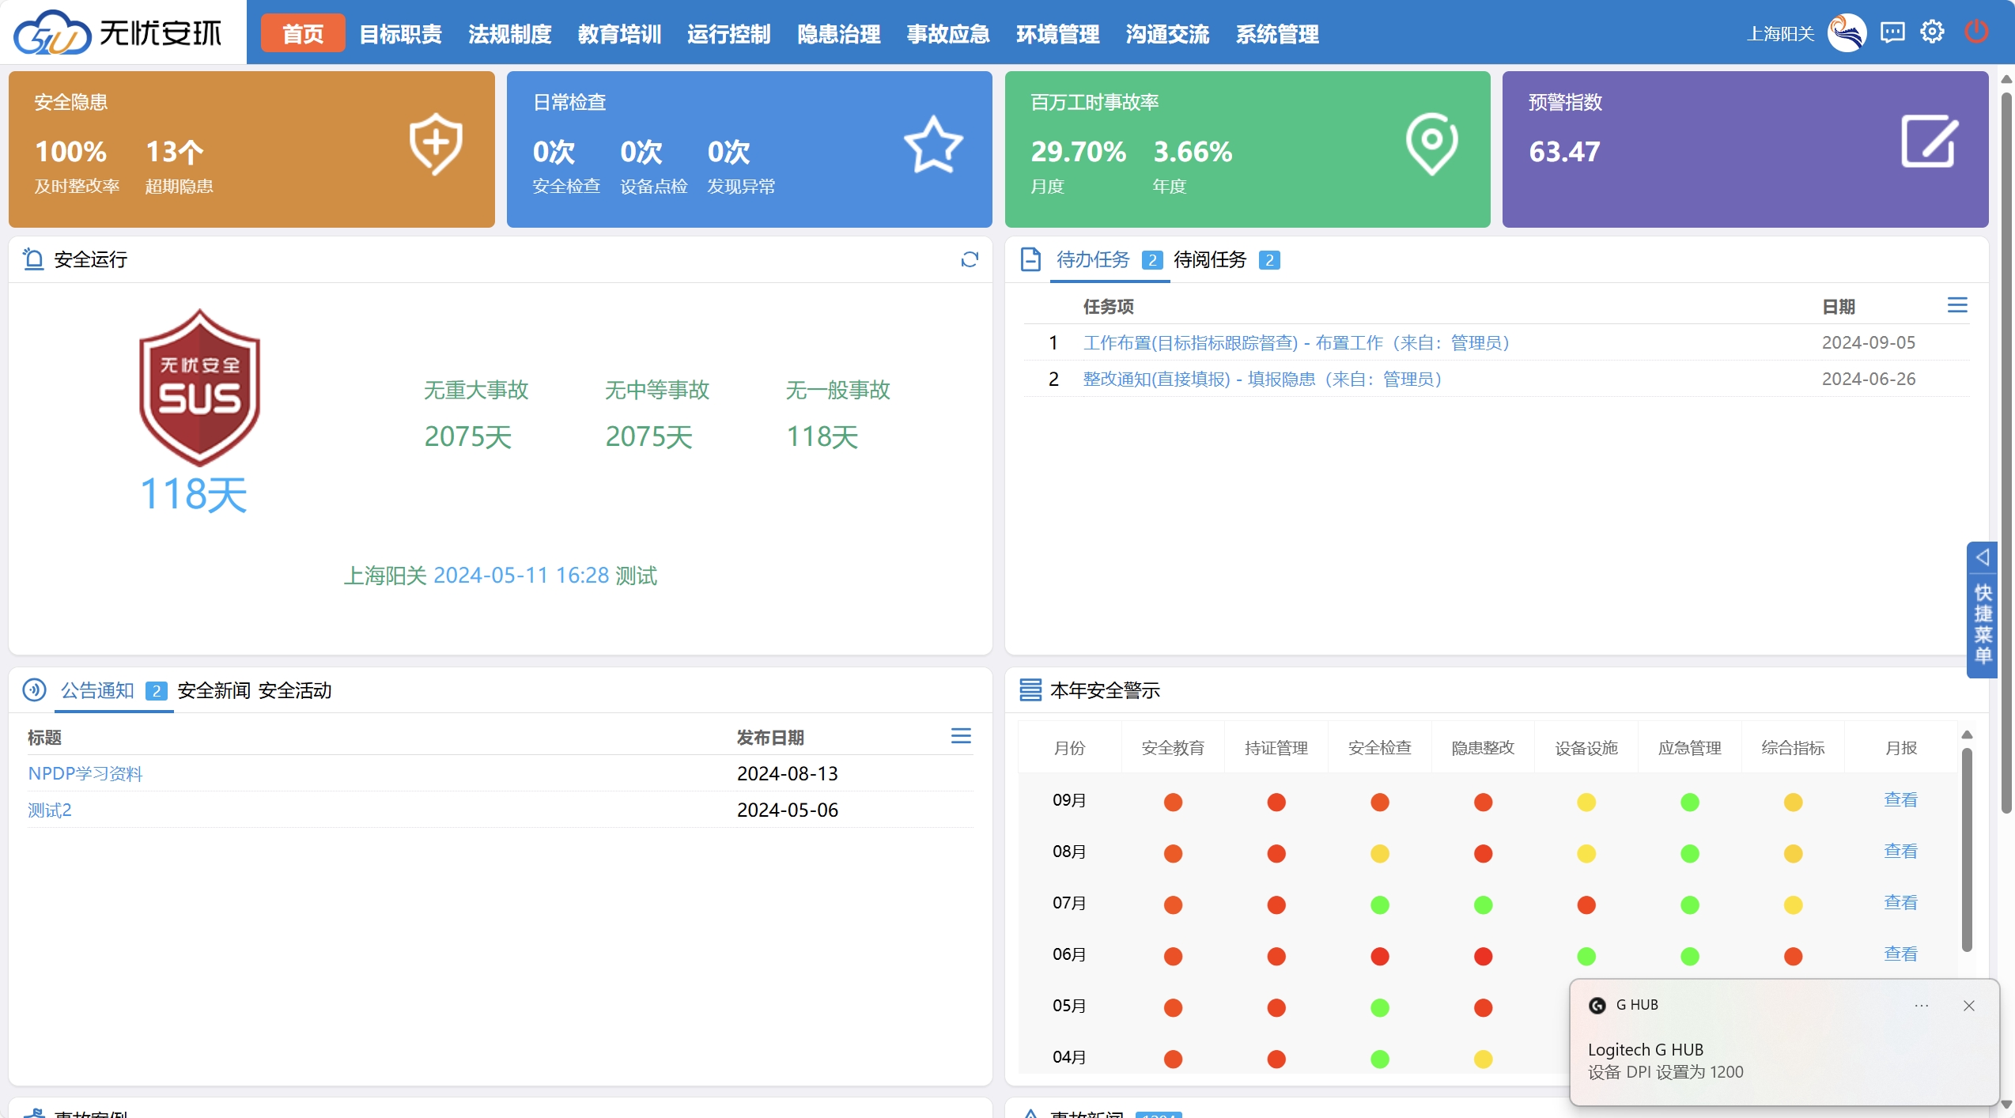Open the settings gear icon

1932,32
